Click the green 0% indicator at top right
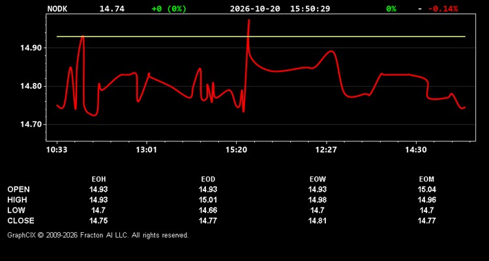Screen dimensions: 489x261 click(x=391, y=8)
